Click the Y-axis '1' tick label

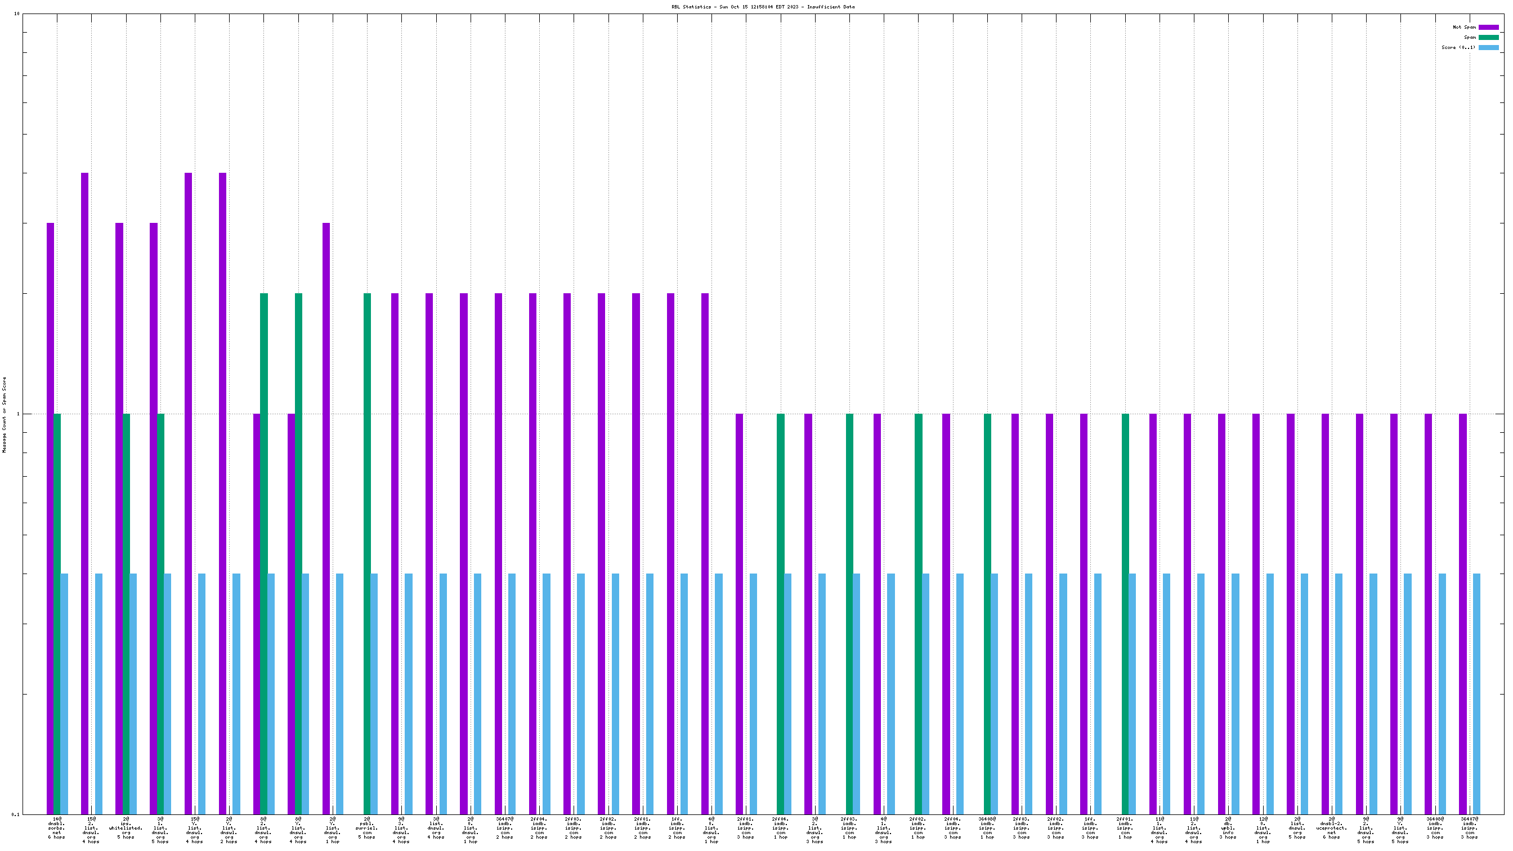(x=17, y=414)
